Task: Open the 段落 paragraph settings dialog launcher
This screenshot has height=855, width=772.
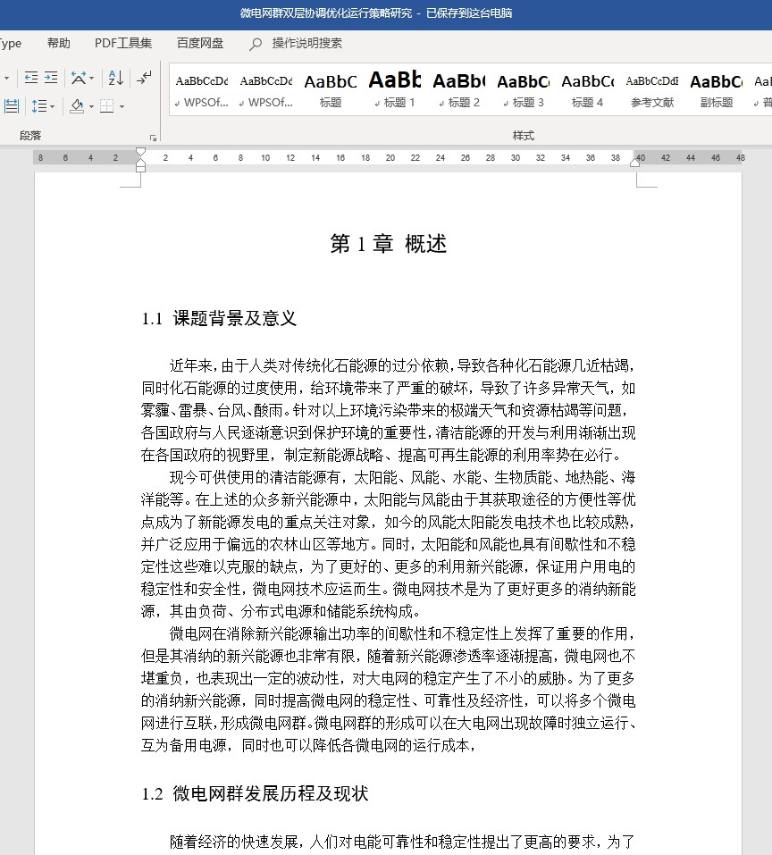Action: (x=153, y=138)
